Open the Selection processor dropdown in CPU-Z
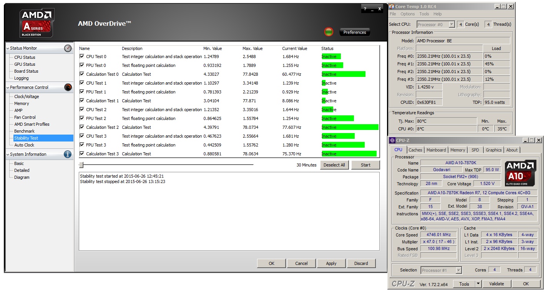Viewport: 548px width, 293px height. coord(458,270)
